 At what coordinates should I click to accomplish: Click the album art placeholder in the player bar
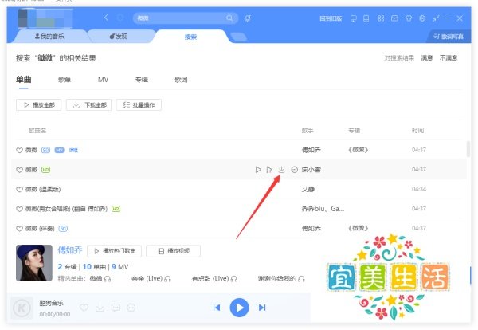tap(22, 308)
